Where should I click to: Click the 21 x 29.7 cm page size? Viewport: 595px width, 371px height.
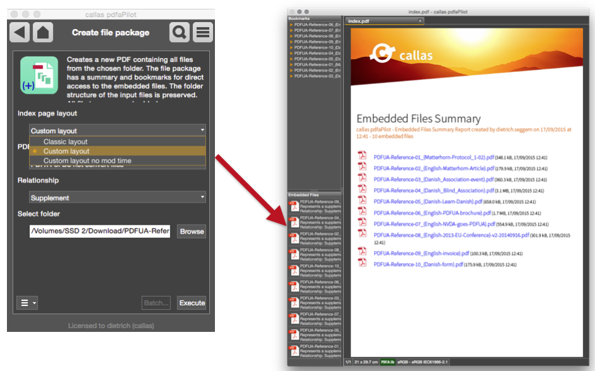click(x=366, y=362)
